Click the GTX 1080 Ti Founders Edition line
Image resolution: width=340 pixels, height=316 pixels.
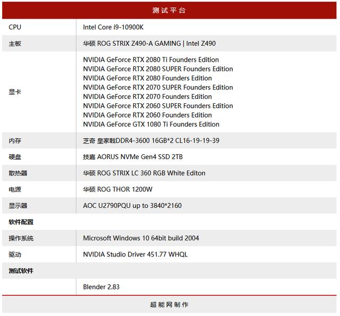(151, 124)
